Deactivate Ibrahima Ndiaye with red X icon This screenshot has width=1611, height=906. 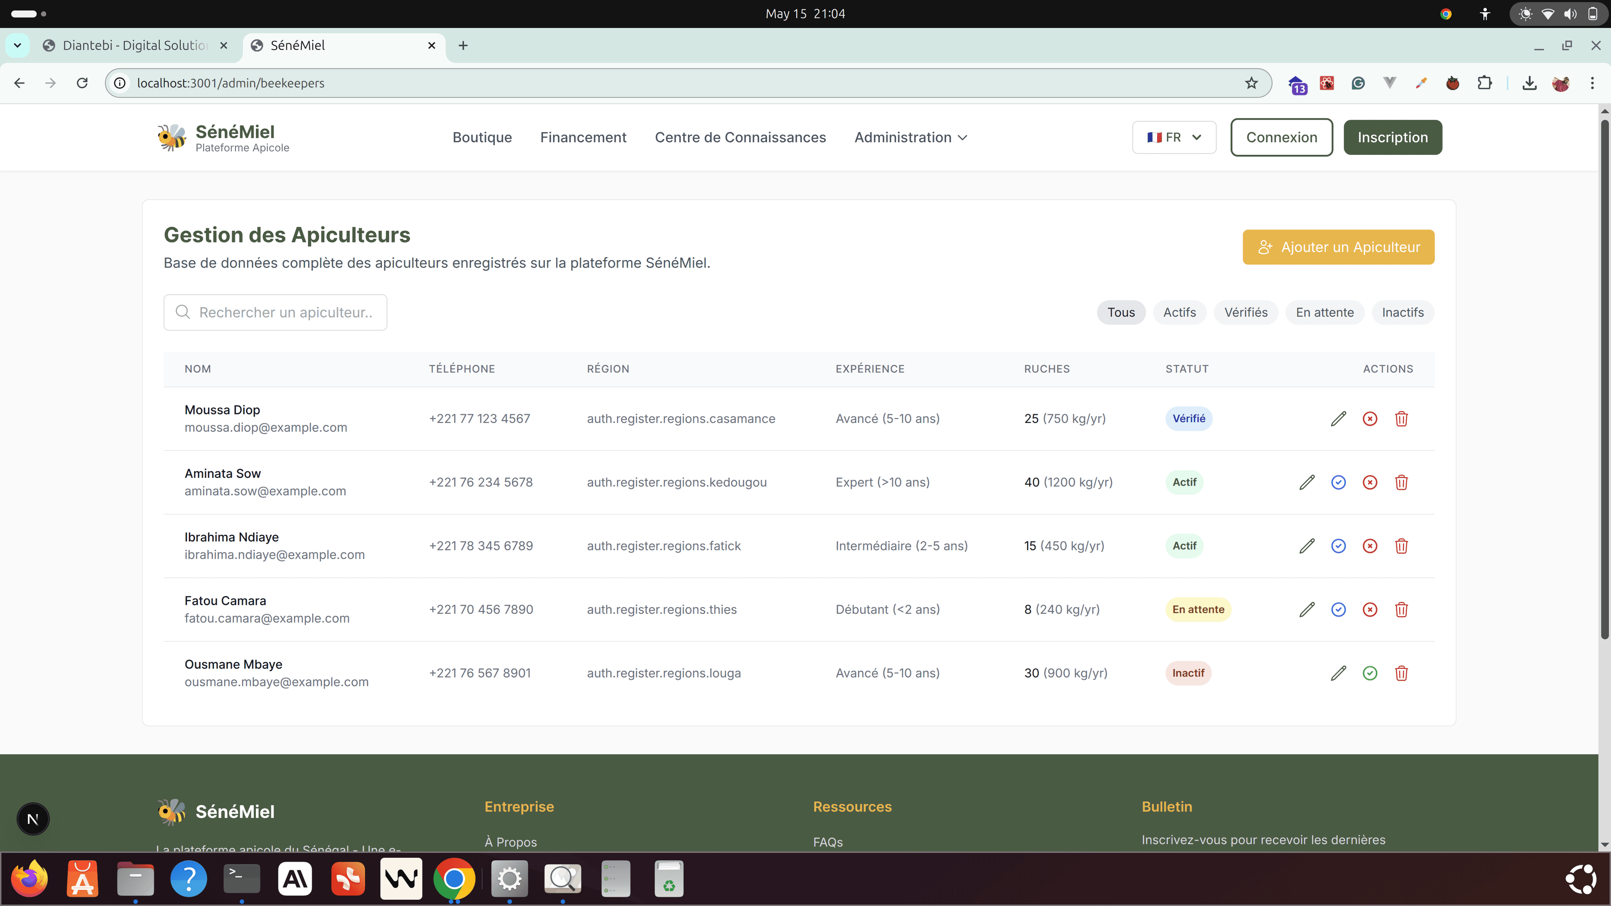pyautogui.click(x=1370, y=546)
